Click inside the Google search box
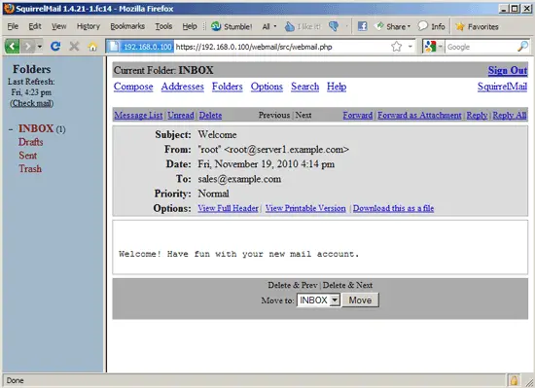The width and height of the screenshot is (535, 388). (x=481, y=47)
